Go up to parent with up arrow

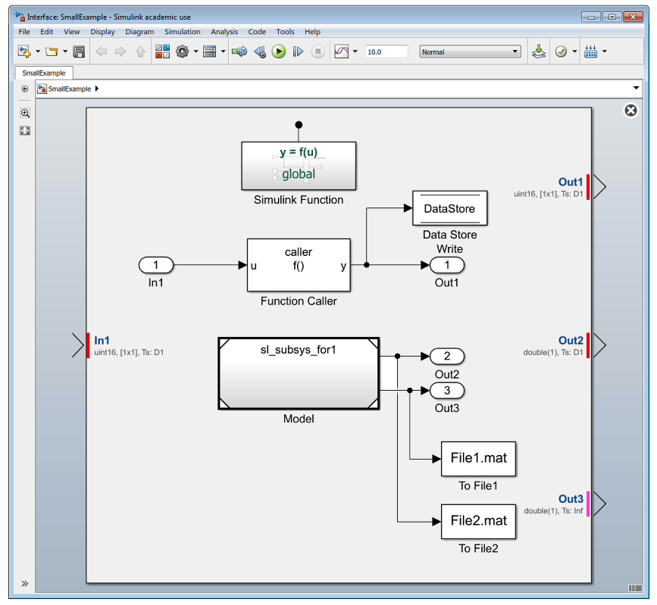pyautogui.click(x=140, y=51)
